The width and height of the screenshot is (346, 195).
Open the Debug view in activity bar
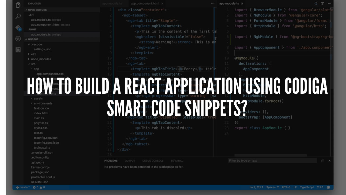[x=18, y=39]
